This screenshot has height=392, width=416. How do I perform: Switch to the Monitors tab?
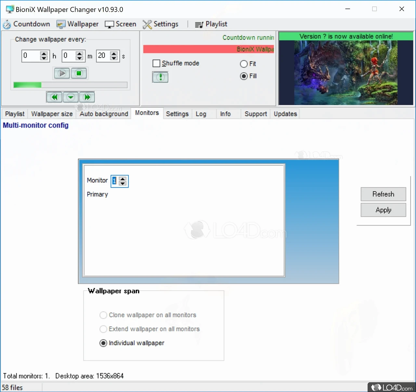(147, 113)
